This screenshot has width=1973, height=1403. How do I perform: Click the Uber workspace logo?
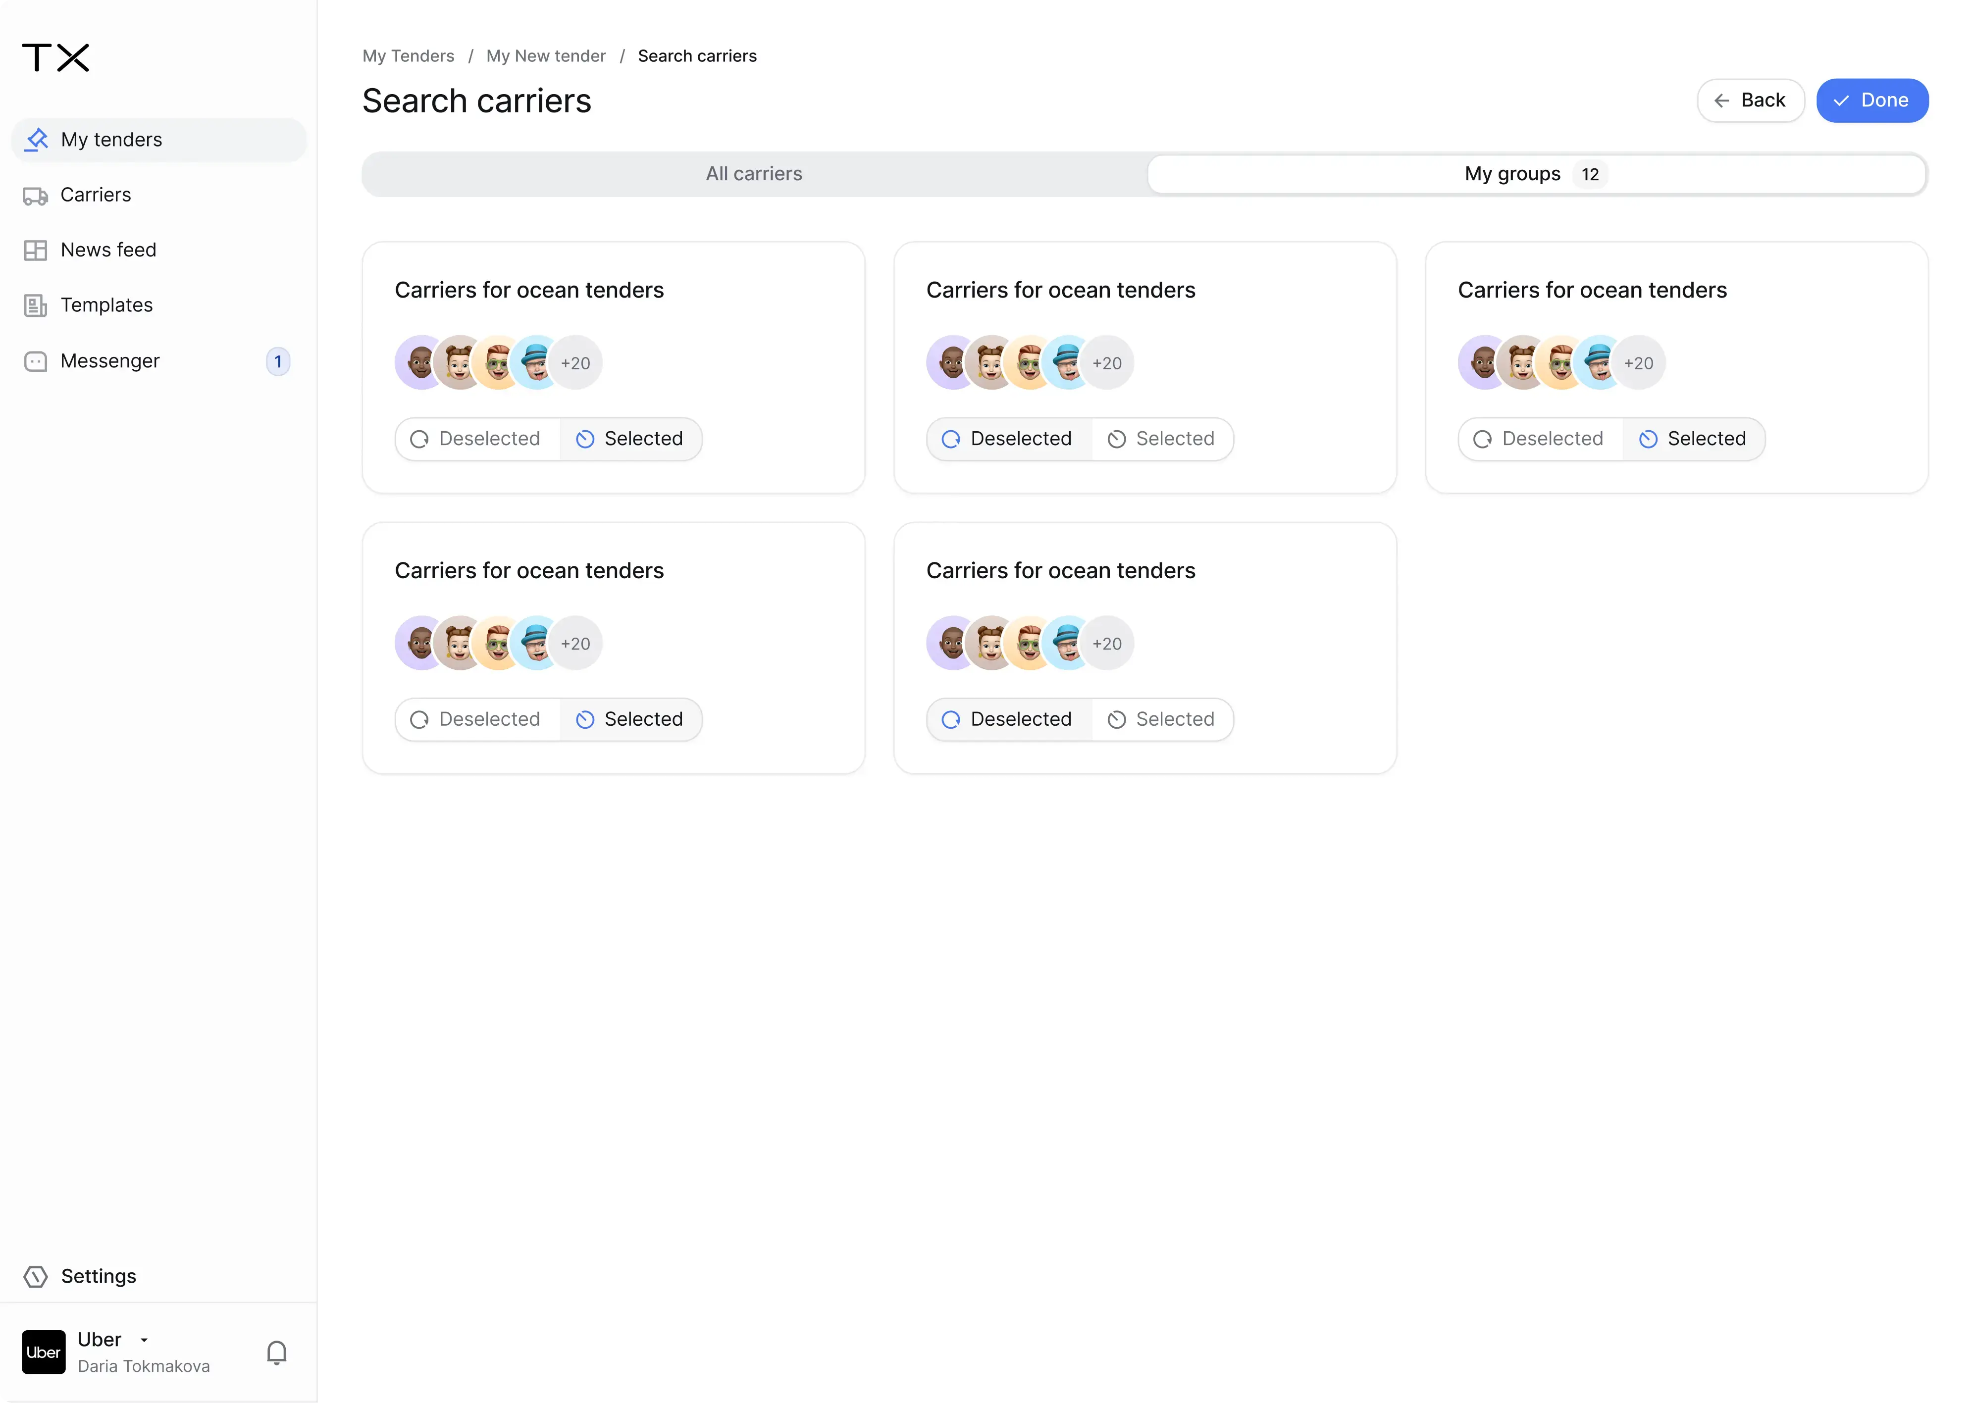(43, 1351)
